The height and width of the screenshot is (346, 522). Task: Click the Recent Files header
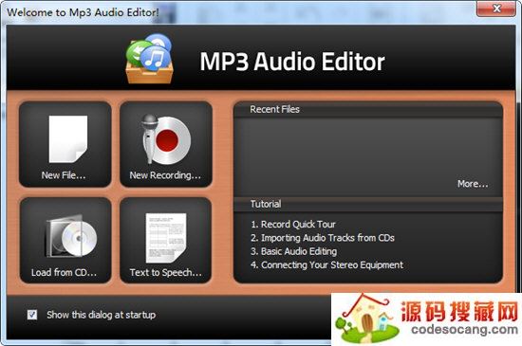click(274, 109)
